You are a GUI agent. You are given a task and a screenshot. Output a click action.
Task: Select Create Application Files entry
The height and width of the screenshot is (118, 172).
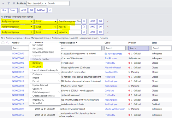click(44, 96)
